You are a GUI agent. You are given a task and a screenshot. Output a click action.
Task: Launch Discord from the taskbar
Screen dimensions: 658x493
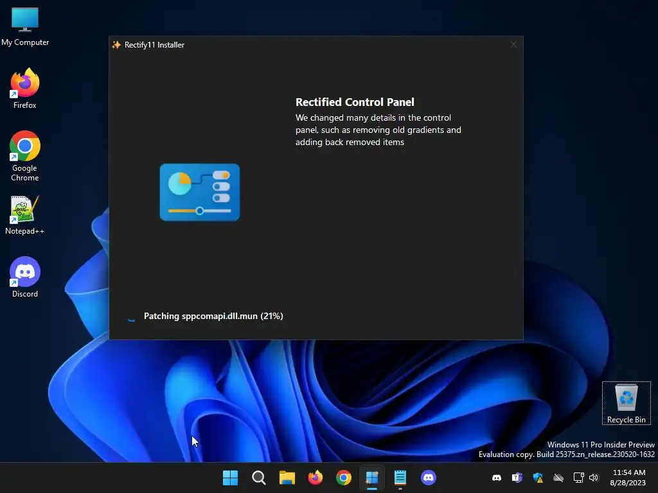[x=429, y=478]
